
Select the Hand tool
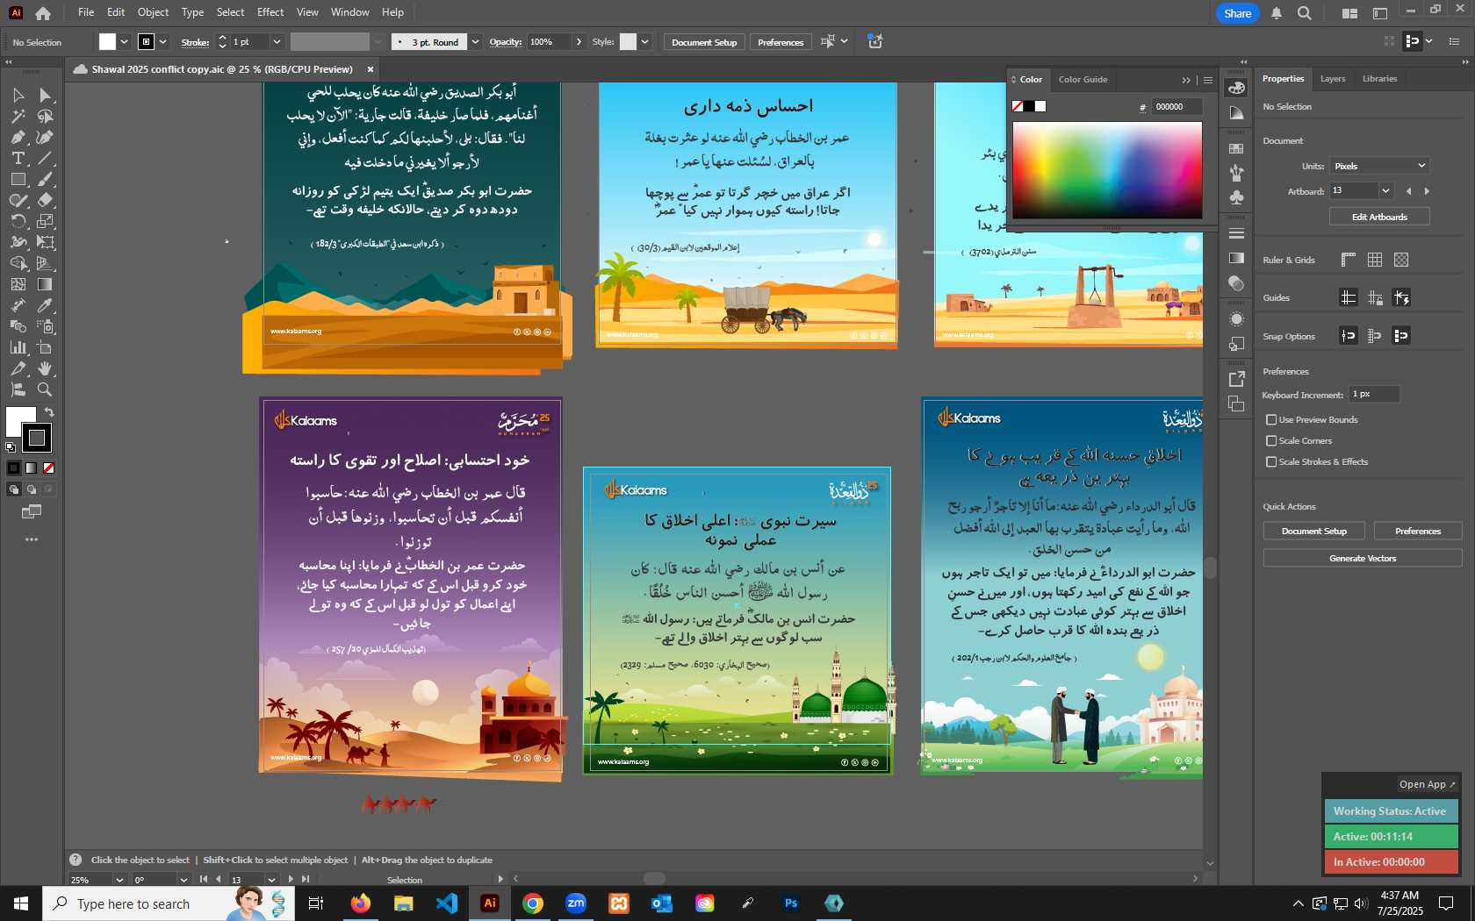coord(46,368)
